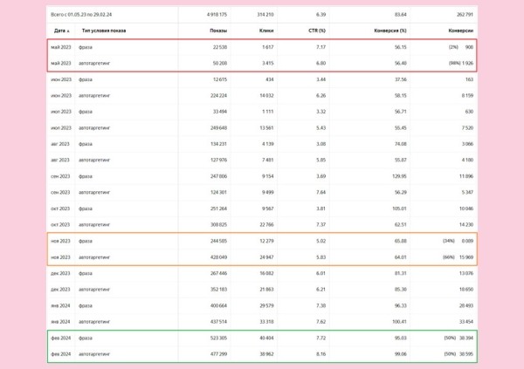524x369 pixels.
Task: Click the Тип условия показа column header
Action: point(104,31)
